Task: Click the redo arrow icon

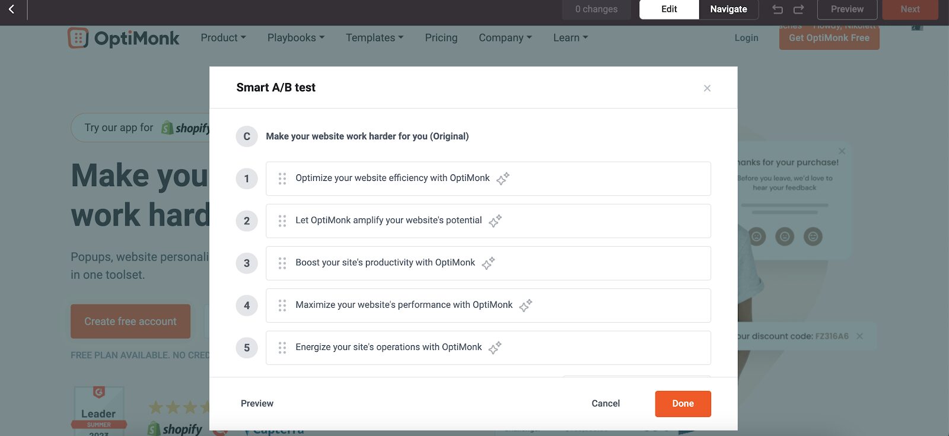Action: [x=799, y=9]
